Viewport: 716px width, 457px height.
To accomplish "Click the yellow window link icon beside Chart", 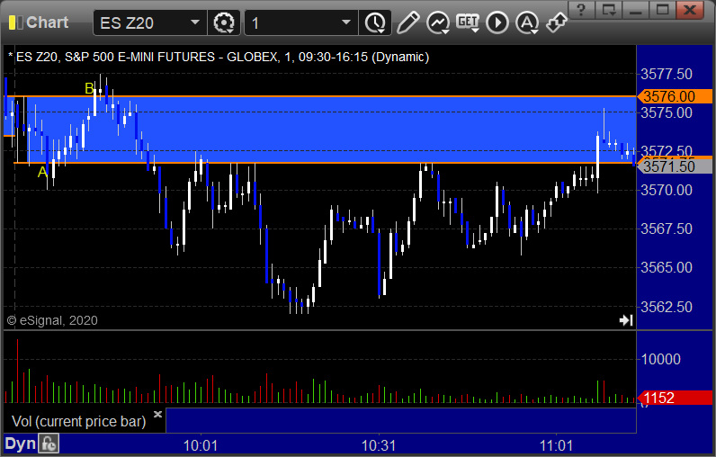I will 15,22.
